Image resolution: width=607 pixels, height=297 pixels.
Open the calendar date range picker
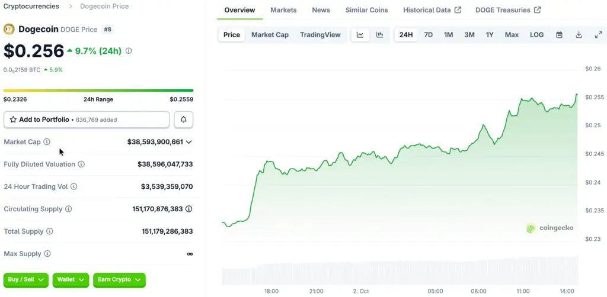[559, 35]
